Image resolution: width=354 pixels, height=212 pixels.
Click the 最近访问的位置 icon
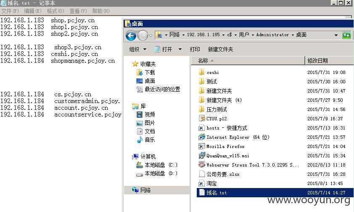point(139,89)
